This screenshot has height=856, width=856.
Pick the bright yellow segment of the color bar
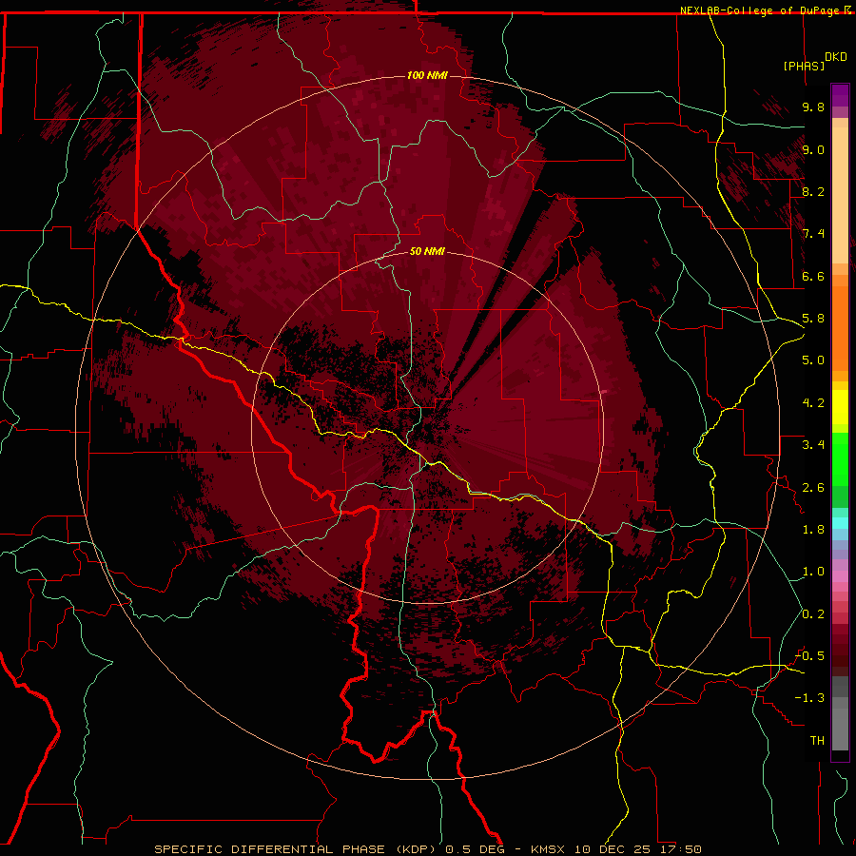tap(840, 407)
